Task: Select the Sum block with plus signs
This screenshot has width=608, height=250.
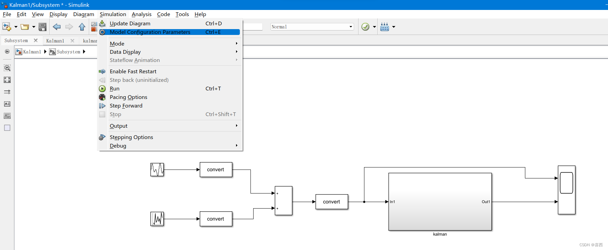Action: pos(283,201)
